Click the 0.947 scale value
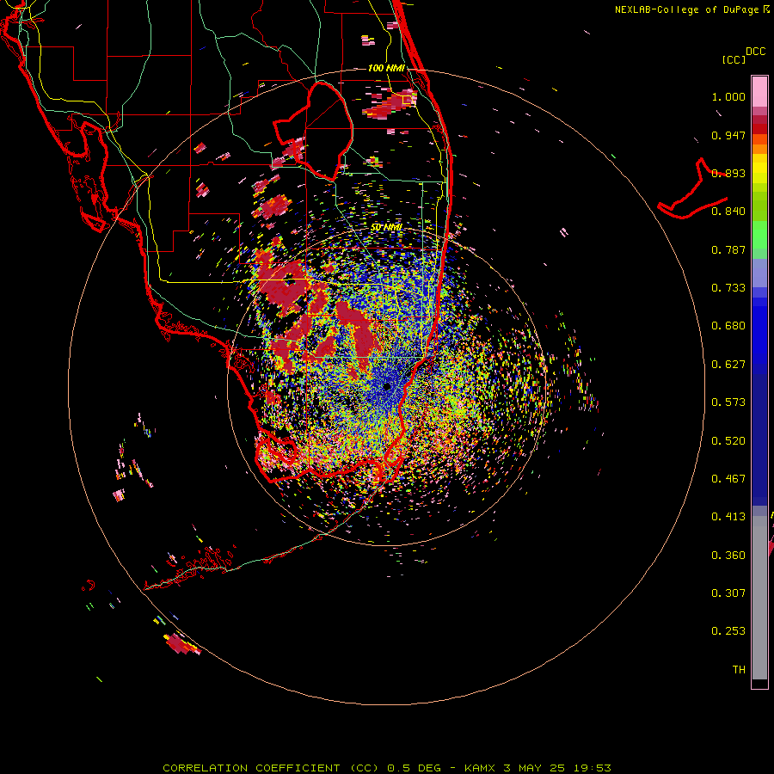Image resolution: width=774 pixels, height=774 pixels. pyautogui.click(x=728, y=135)
